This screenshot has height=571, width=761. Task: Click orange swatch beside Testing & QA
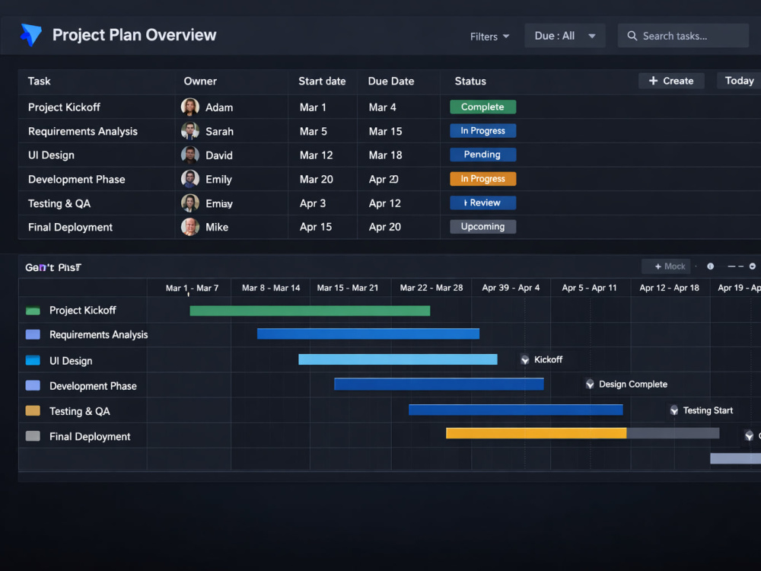pyautogui.click(x=33, y=410)
